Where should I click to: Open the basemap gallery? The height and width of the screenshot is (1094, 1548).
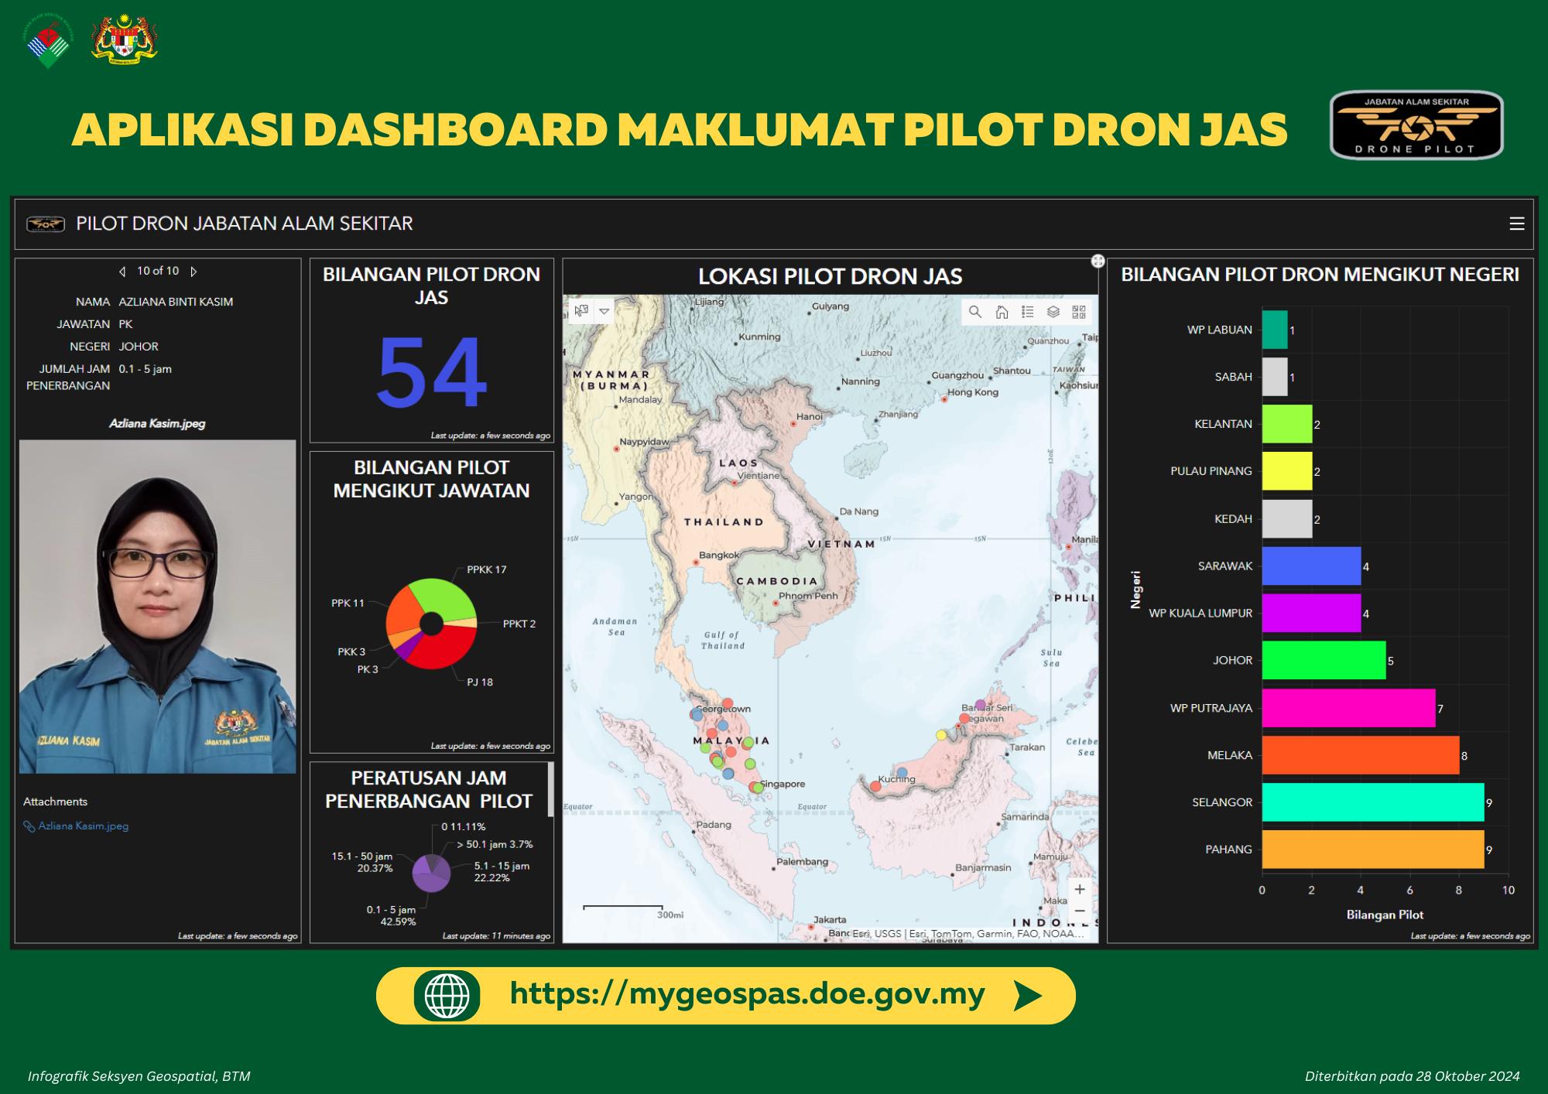[1079, 312]
